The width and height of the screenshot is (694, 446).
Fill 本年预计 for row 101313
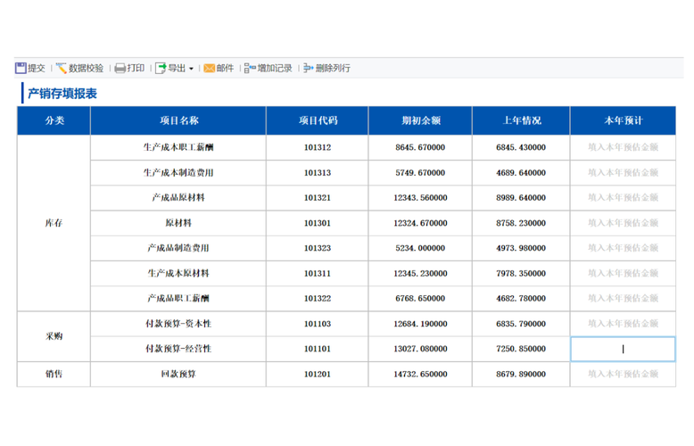coord(624,172)
